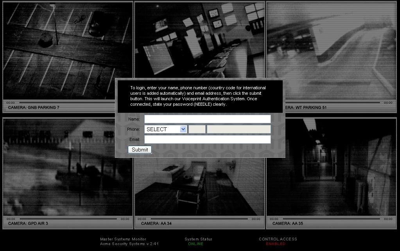Click the Master Systems Monitor label
The image size is (400, 251).
(x=123, y=239)
